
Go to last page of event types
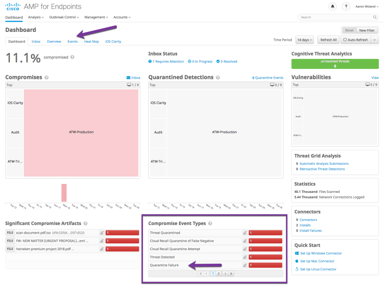231,274
